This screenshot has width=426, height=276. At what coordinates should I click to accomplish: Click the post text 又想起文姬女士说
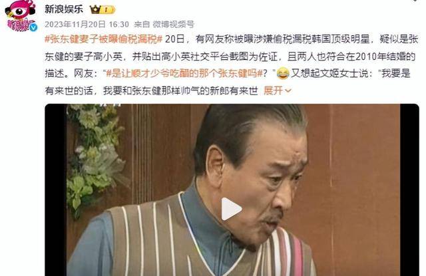(329, 73)
